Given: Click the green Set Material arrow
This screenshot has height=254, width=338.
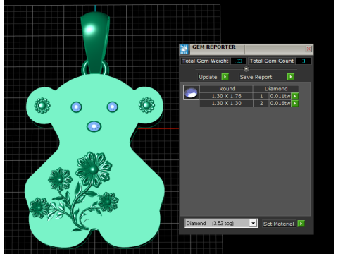Looking at the screenshot, I should 301,224.
